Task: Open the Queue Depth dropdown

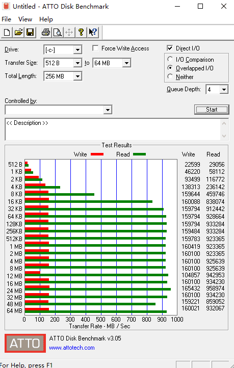Action: (224, 89)
